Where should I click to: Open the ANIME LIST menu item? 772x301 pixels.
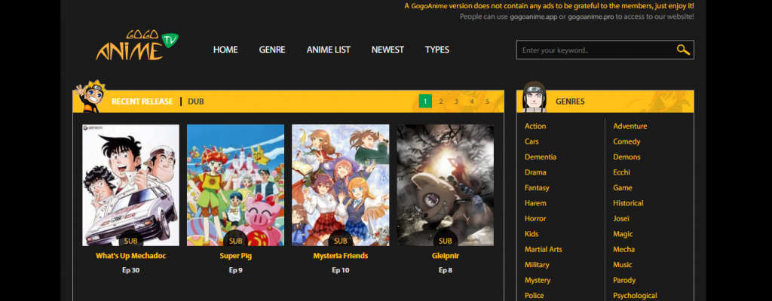[x=329, y=50]
